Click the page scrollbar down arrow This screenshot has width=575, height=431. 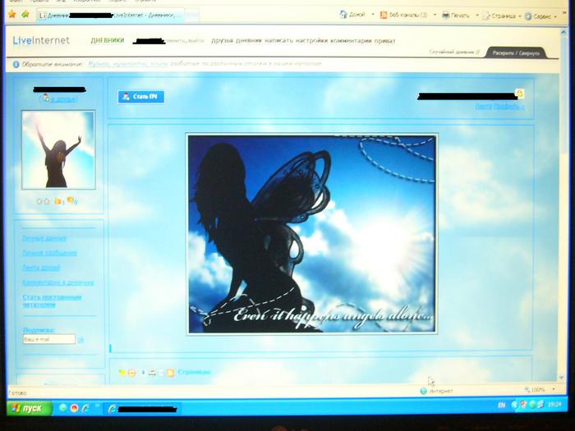561,378
